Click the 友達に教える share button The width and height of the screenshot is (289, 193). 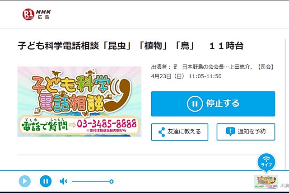click(x=180, y=132)
